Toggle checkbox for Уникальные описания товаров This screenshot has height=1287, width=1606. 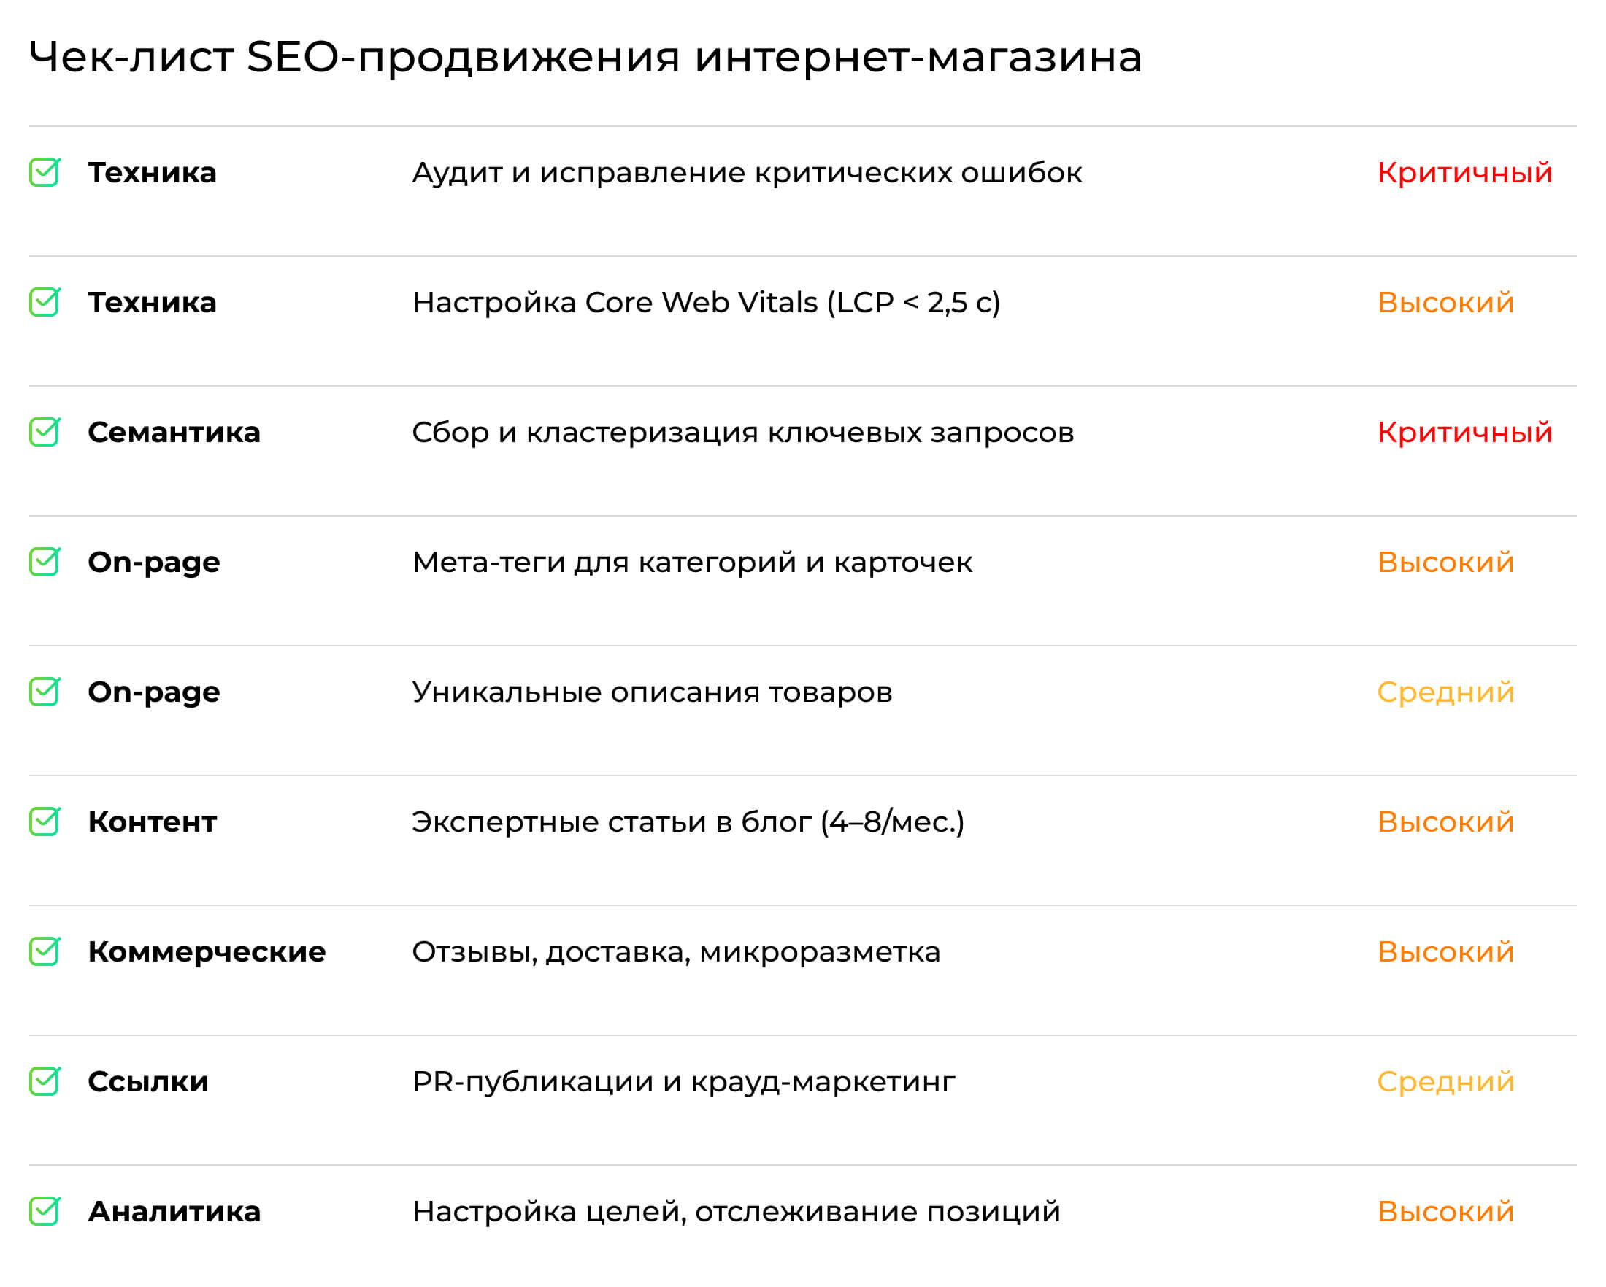pyautogui.click(x=44, y=692)
